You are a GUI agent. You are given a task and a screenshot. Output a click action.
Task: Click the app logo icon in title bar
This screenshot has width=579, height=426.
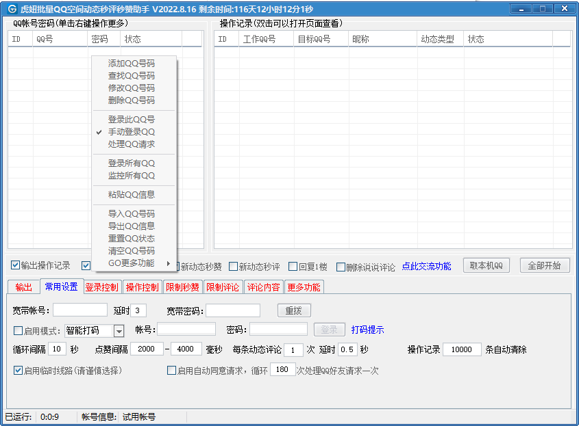pyautogui.click(x=12, y=9)
